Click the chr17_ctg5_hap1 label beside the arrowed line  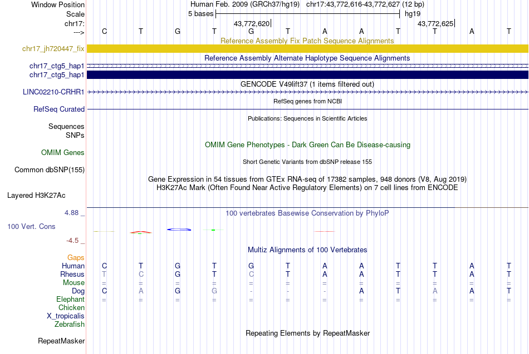tap(57, 66)
